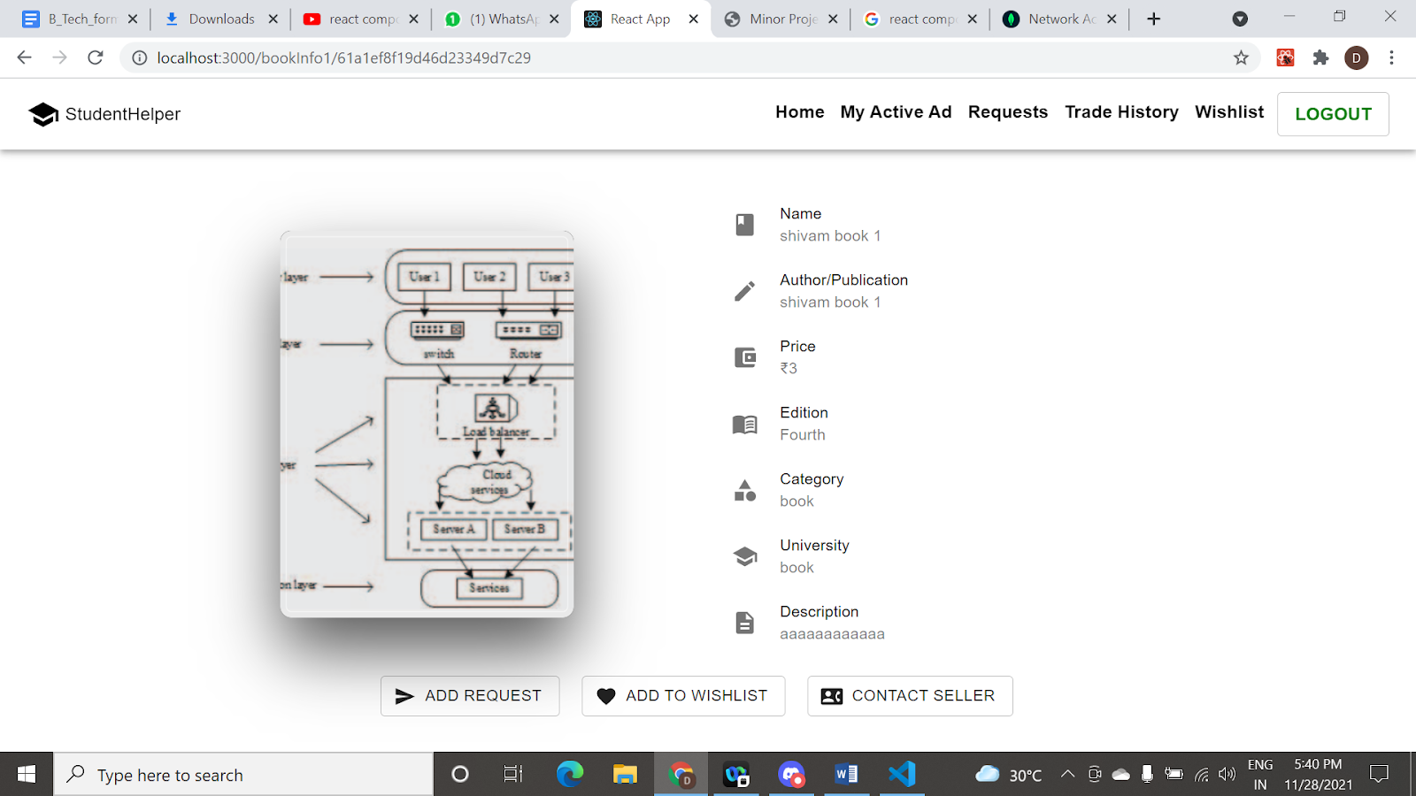This screenshot has width=1416, height=796.
Task: Click the Cortana circle on taskbar
Action: point(460,774)
